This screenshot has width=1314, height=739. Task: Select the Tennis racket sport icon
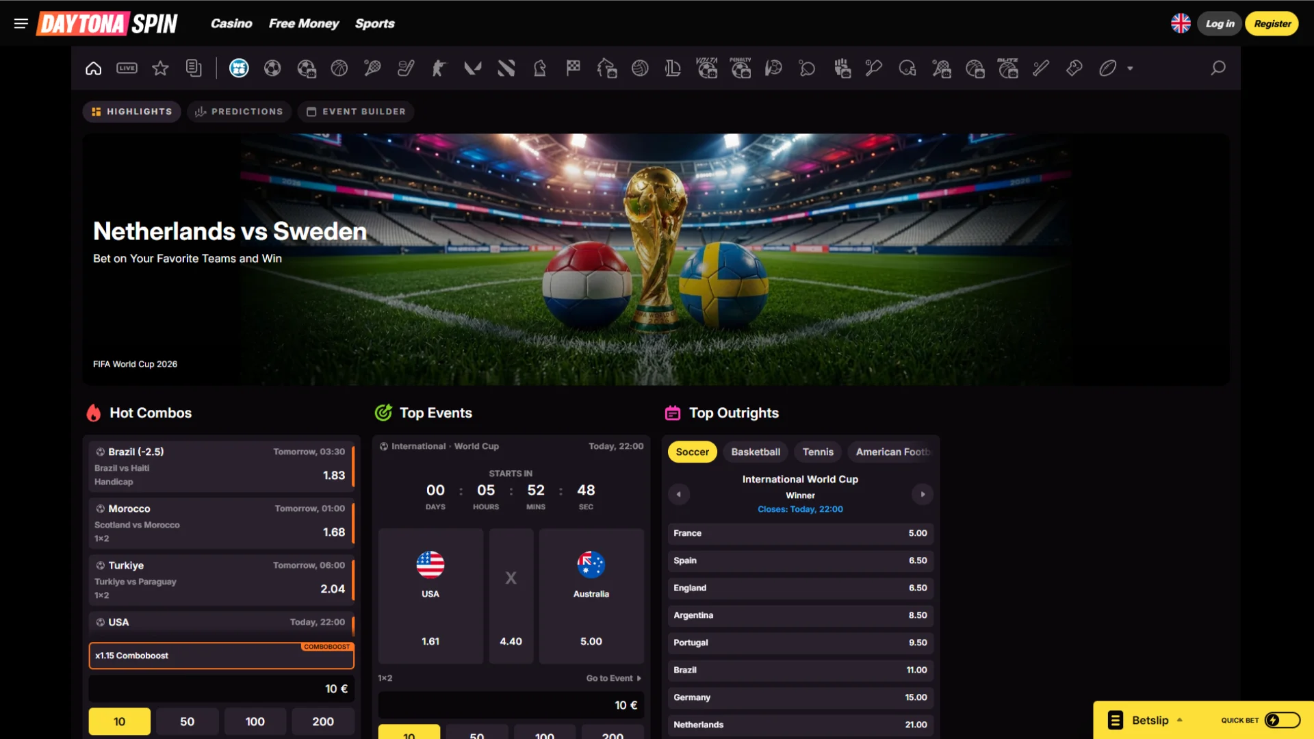[372, 68]
